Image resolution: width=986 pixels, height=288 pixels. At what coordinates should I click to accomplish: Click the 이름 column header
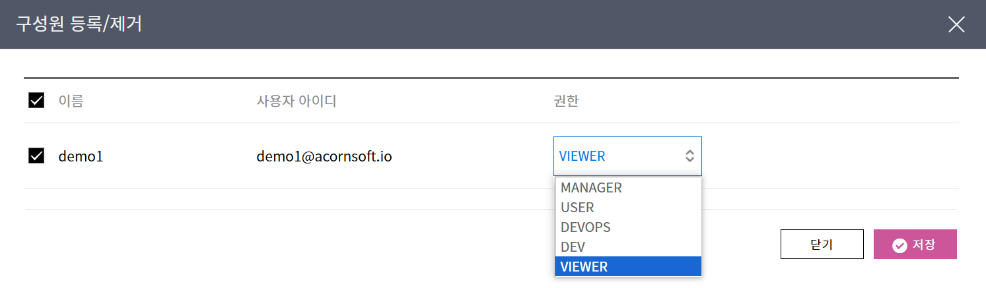coord(71,101)
